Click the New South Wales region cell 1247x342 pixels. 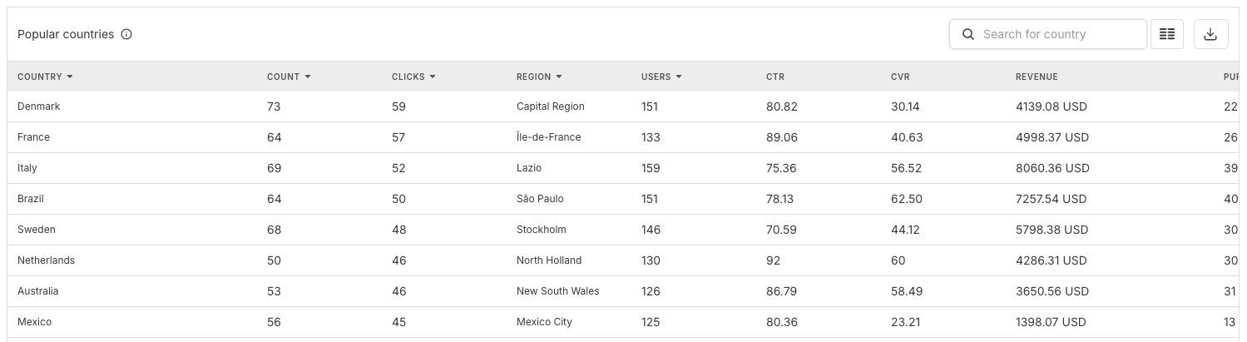557,291
